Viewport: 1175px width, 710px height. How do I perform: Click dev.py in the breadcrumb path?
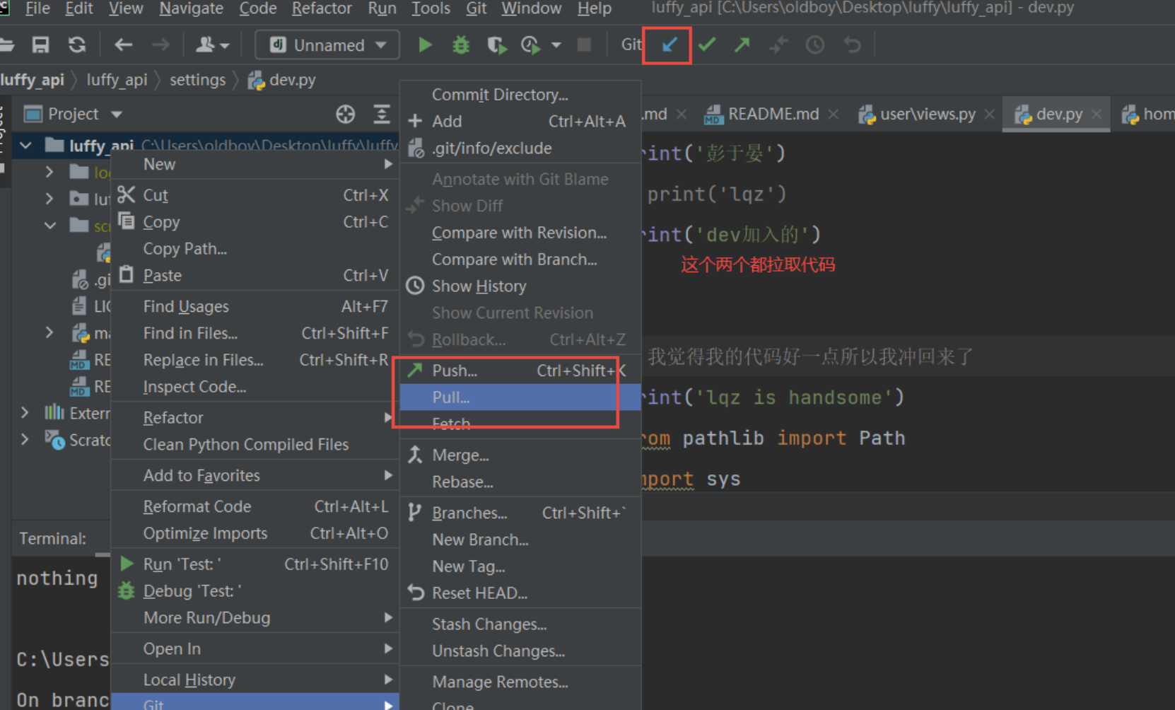click(x=282, y=80)
